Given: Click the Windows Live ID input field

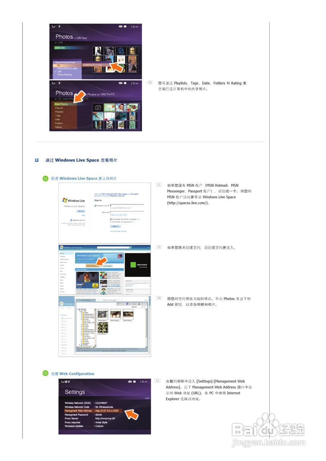Looking at the screenshot, I should pos(127,205).
